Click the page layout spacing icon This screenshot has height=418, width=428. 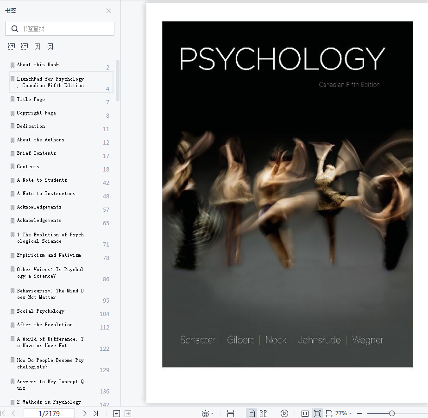click(x=231, y=414)
